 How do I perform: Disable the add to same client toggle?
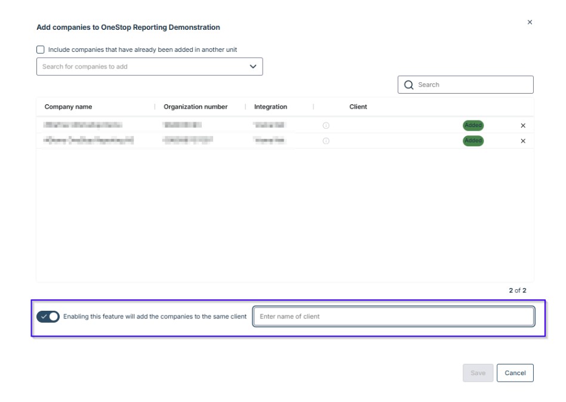tap(48, 317)
